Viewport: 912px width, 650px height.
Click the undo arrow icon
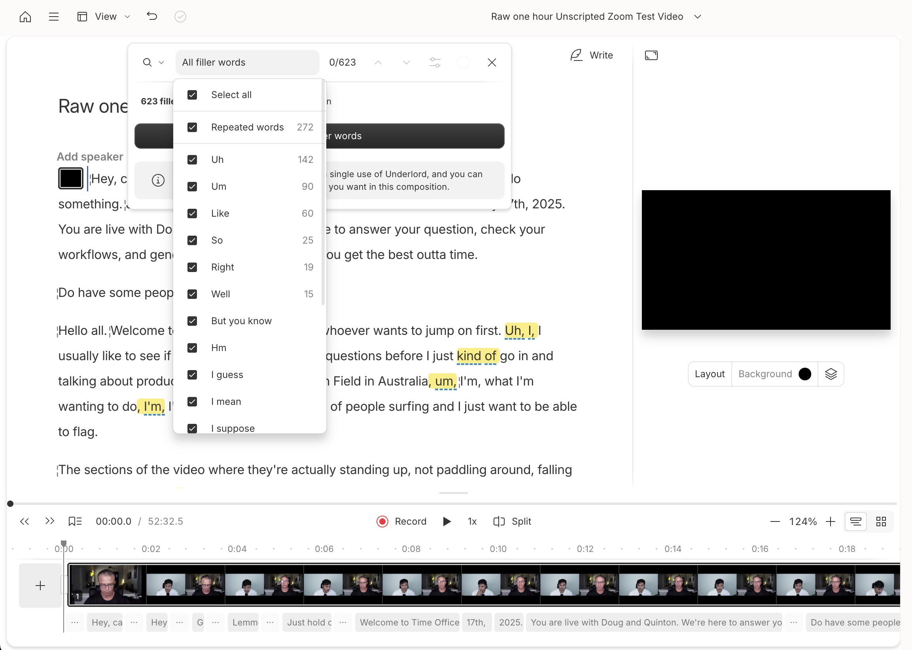click(152, 17)
